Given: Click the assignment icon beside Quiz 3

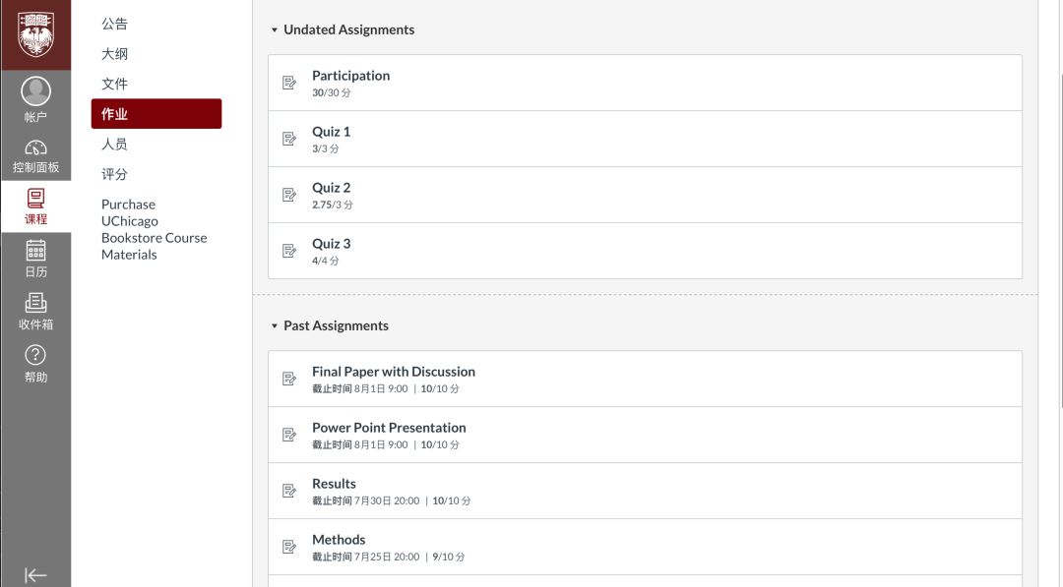Looking at the screenshot, I should coord(289,251).
